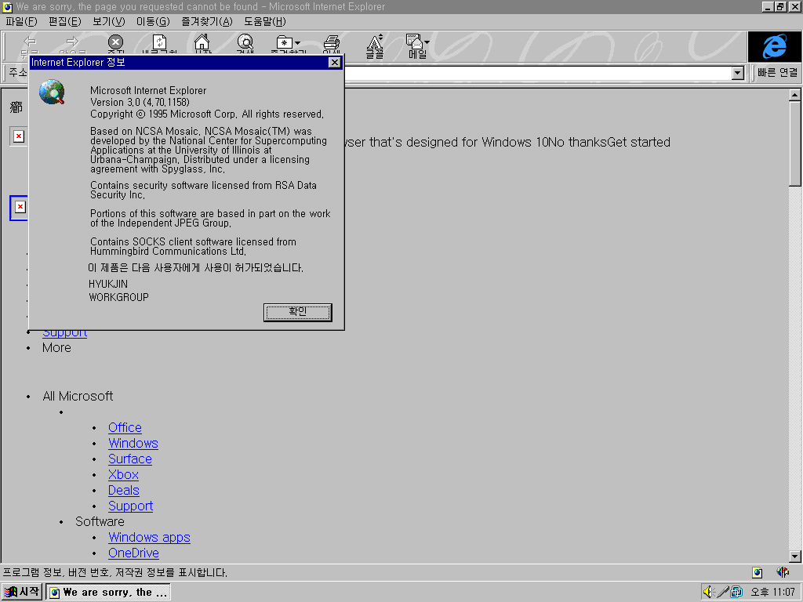Click the pen tray icon
The width and height of the screenshot is (803, 602).
(722, 592)
